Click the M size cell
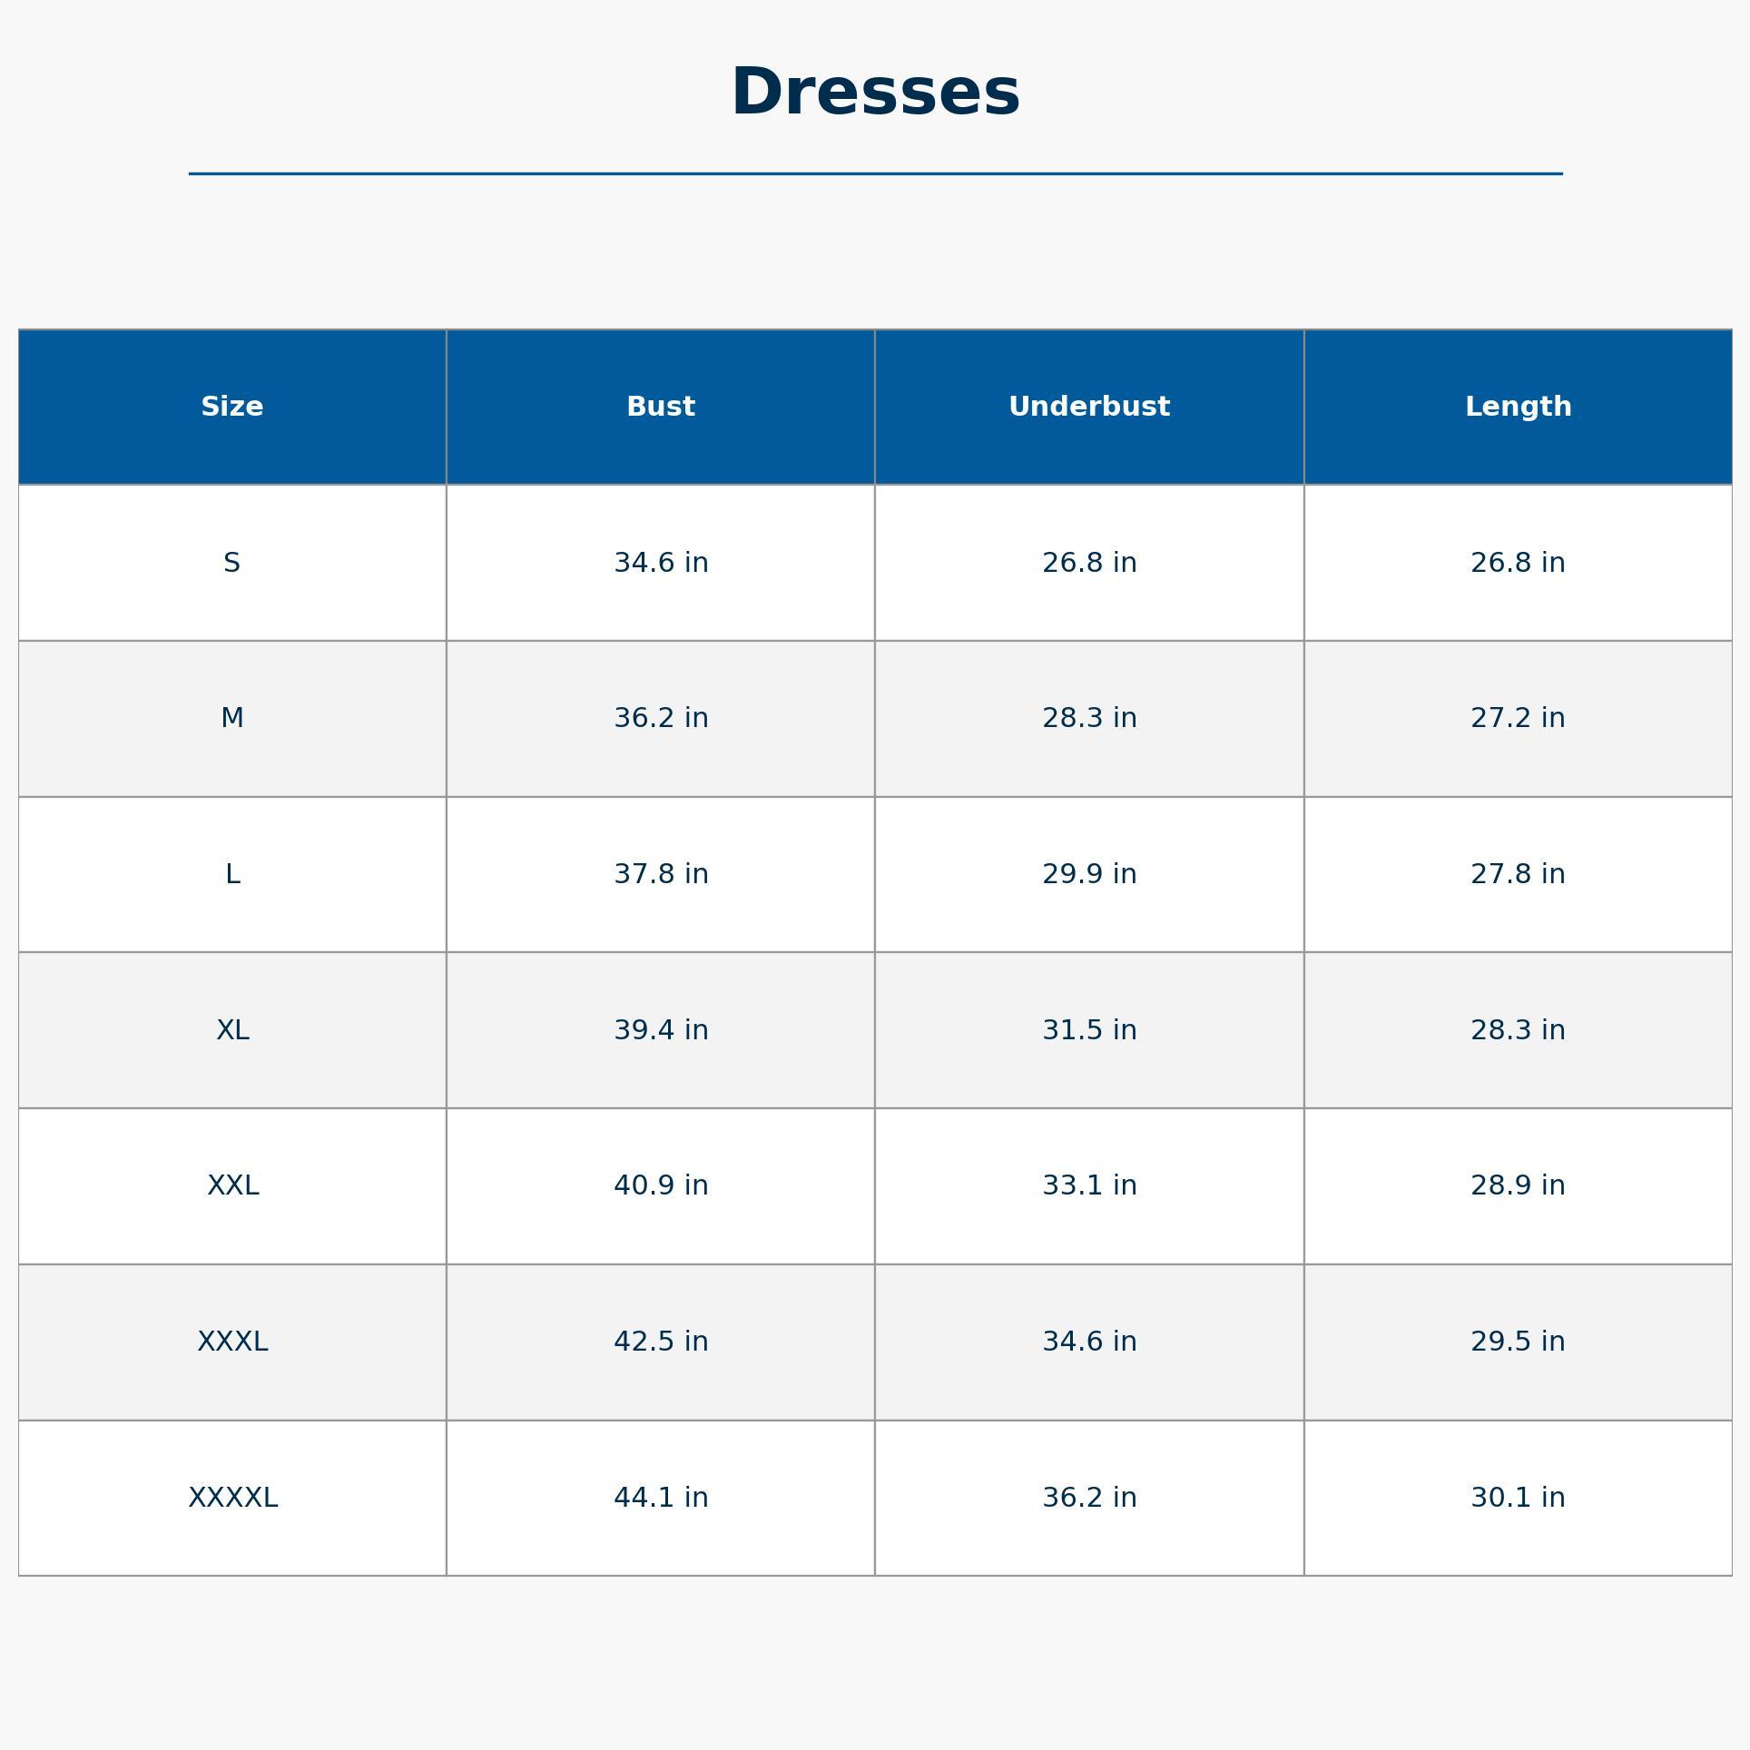The height and width of the screenshot is (1750, 1750). click(x=232, y=718)
